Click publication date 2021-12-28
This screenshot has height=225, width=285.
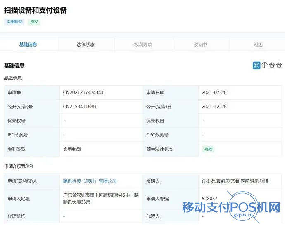[214, 107]
